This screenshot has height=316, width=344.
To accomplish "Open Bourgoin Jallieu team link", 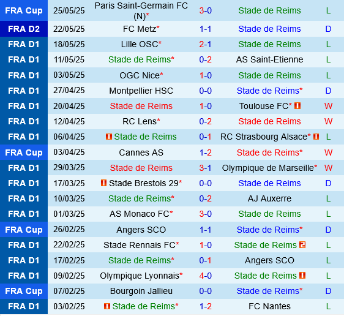I will tap(141, 291).
